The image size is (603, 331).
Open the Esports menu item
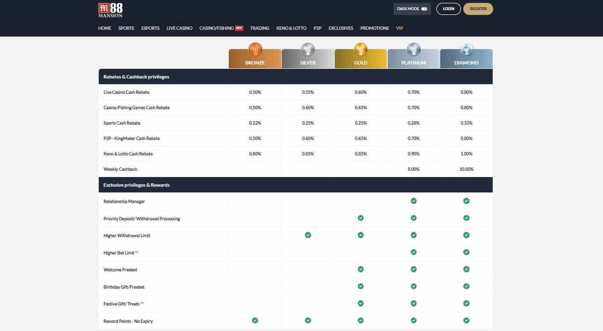coord(150,28)
